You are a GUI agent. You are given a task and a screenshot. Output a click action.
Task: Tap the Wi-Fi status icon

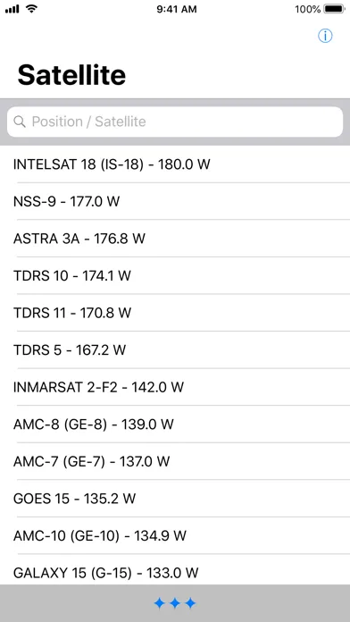(31, 9)
